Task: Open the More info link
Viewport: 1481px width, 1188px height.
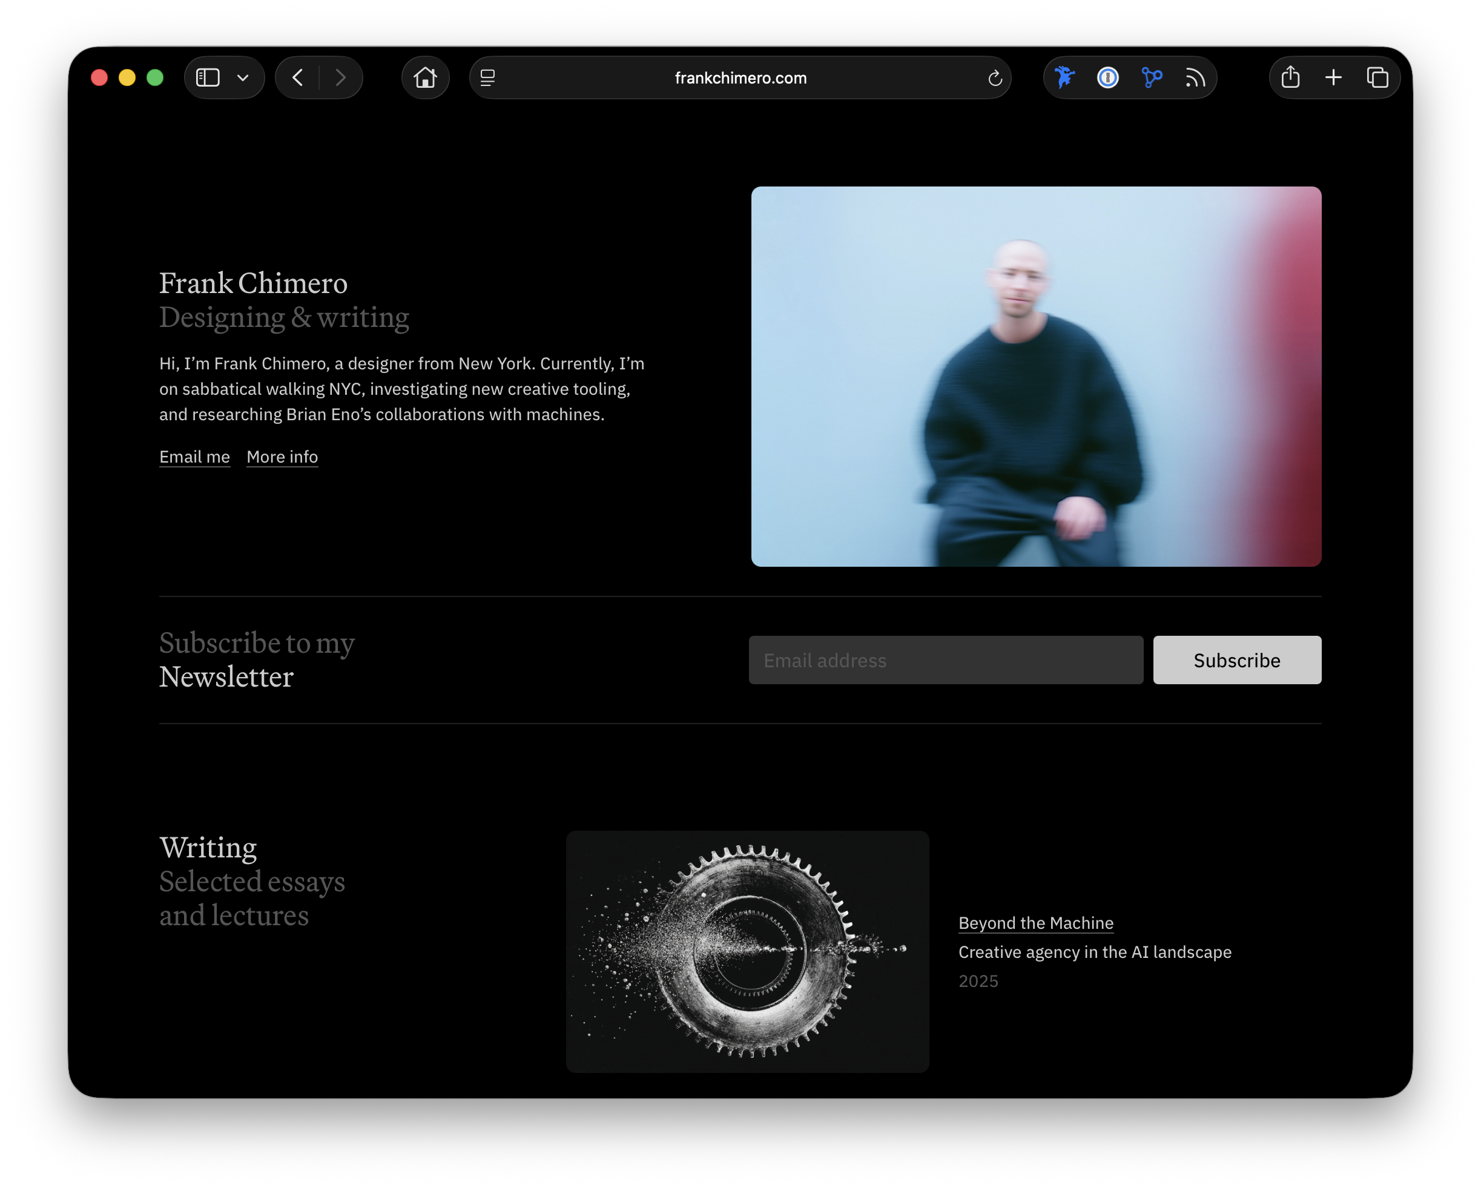Action: click(x=282, y=456)
